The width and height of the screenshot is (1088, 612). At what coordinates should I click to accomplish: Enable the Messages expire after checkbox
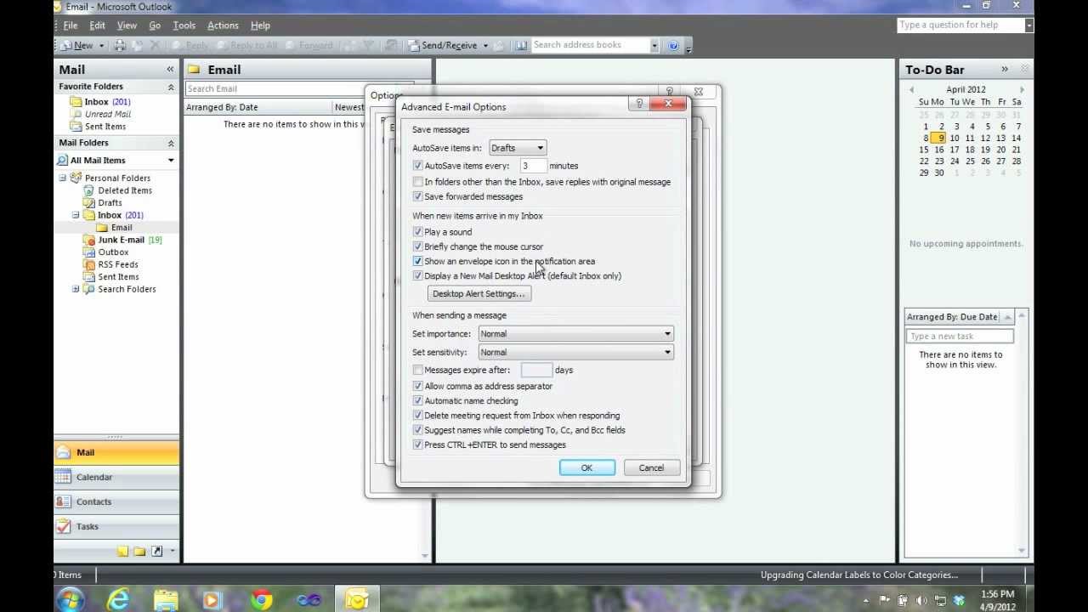[x=417, y=370]
